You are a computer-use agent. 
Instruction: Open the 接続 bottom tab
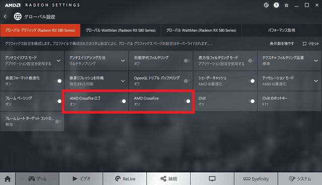(169, 179)
